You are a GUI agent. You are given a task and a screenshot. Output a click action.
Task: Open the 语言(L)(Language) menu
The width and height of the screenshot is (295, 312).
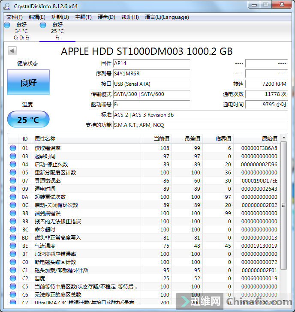(167, 17)
